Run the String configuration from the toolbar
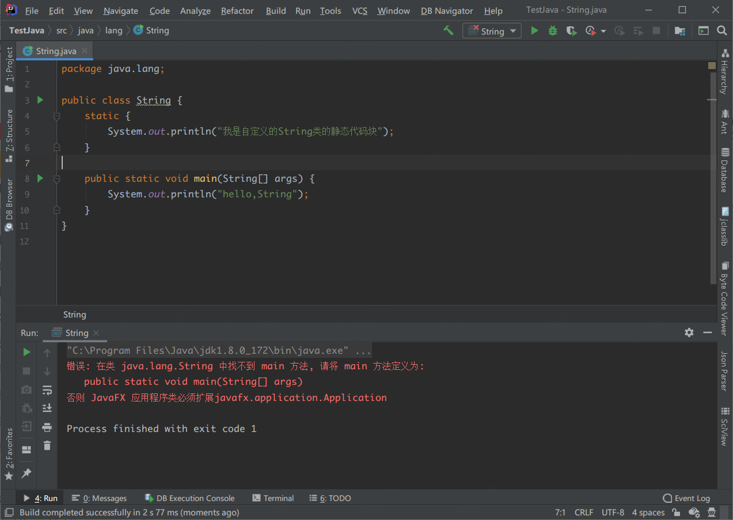The height and width of the screenshot is (520, 733). pos(534,31)
